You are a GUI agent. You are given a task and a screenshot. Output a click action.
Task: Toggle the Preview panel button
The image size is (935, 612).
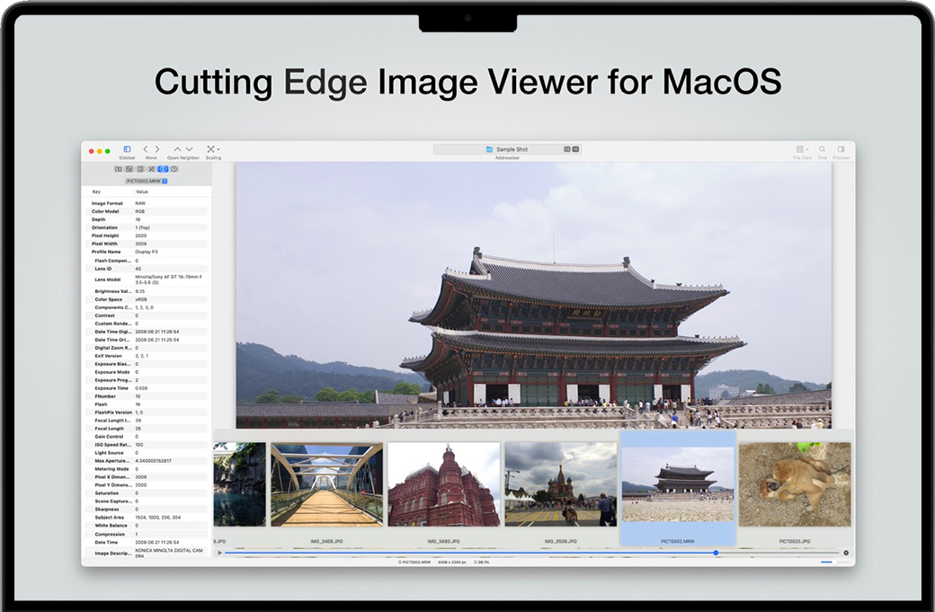pyautogui.click(x=841, y=149)
